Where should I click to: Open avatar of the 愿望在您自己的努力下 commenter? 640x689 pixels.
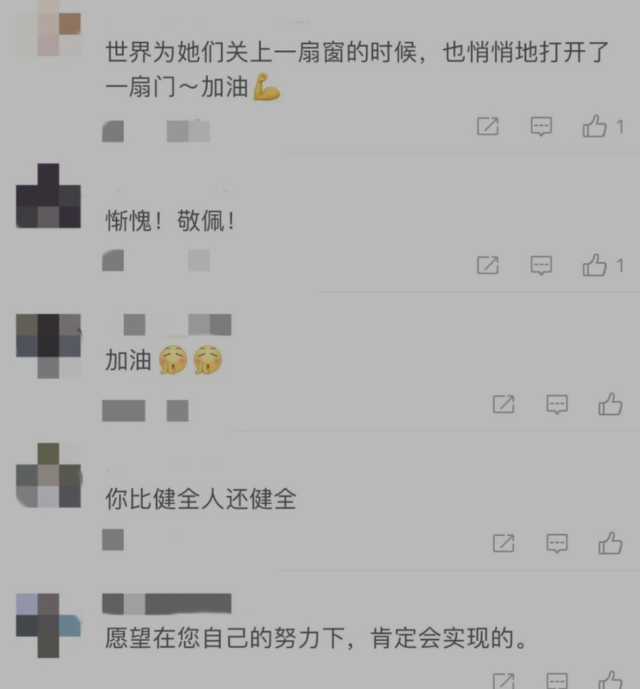[49, 625]
